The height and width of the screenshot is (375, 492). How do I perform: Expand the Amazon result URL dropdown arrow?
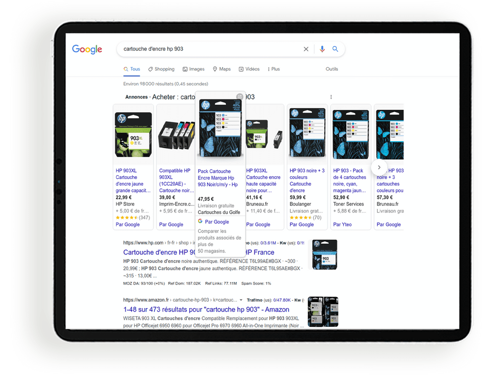(x=241, y=300)
